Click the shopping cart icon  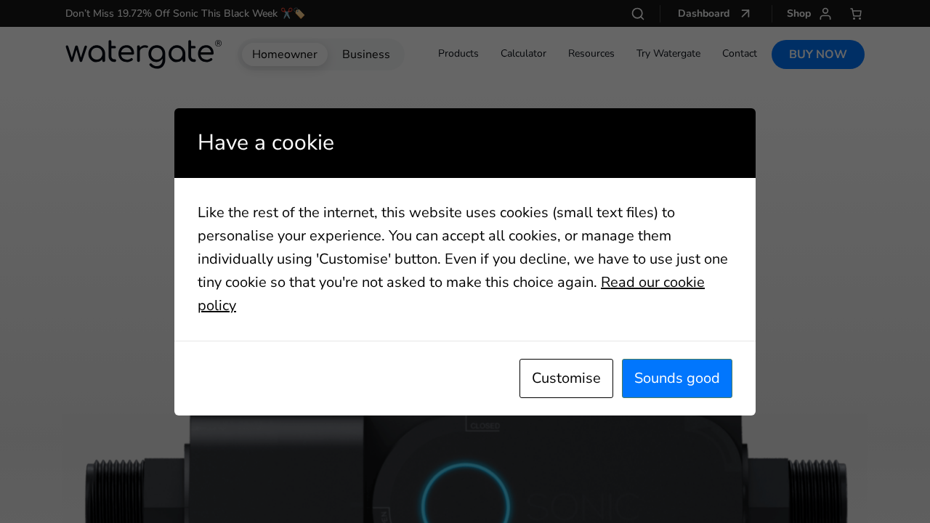point(854,12)
